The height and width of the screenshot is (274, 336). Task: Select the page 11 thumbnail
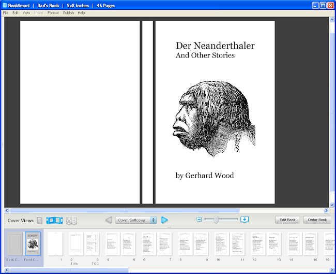coord(238,244)
